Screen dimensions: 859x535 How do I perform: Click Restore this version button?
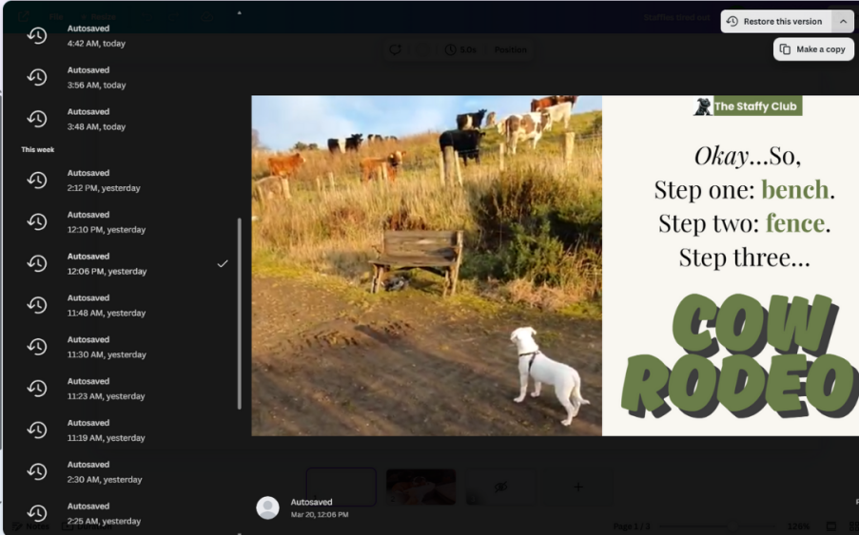click(776, 22)
